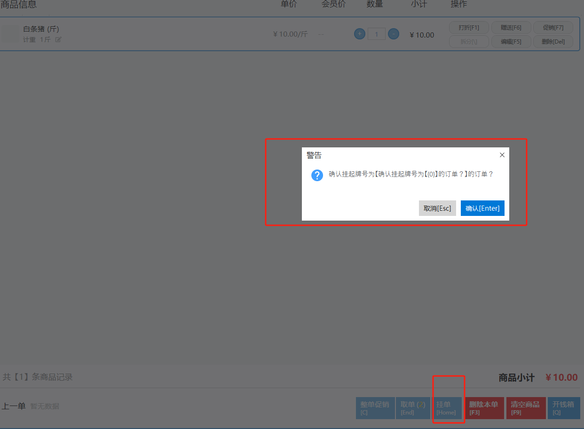Close the 警告 dialog with the X
This screenshot has width=584, height=429.
502,155
